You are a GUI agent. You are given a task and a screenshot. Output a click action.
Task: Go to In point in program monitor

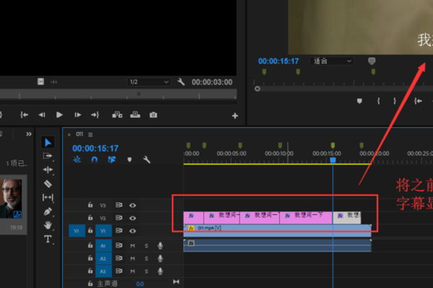[x=418, y=101]
